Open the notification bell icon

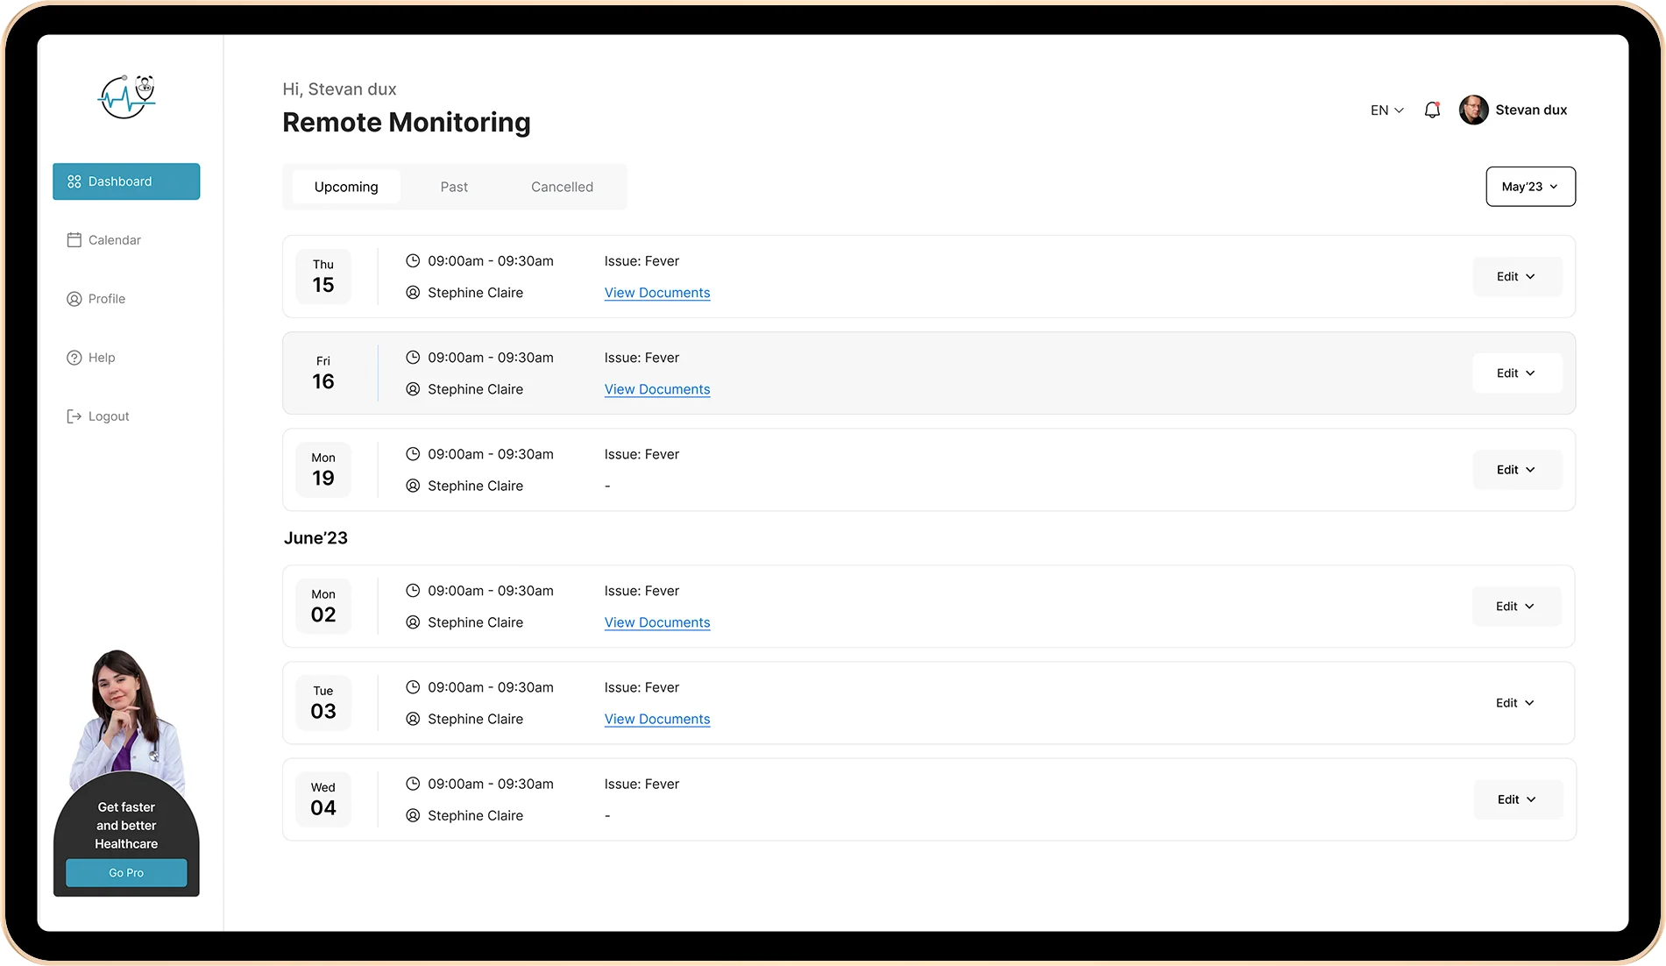1432,110
